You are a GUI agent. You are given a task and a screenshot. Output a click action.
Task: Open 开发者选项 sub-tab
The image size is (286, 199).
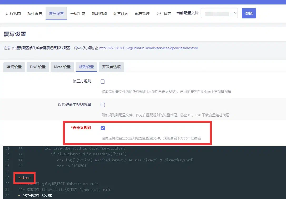[111, 67]
